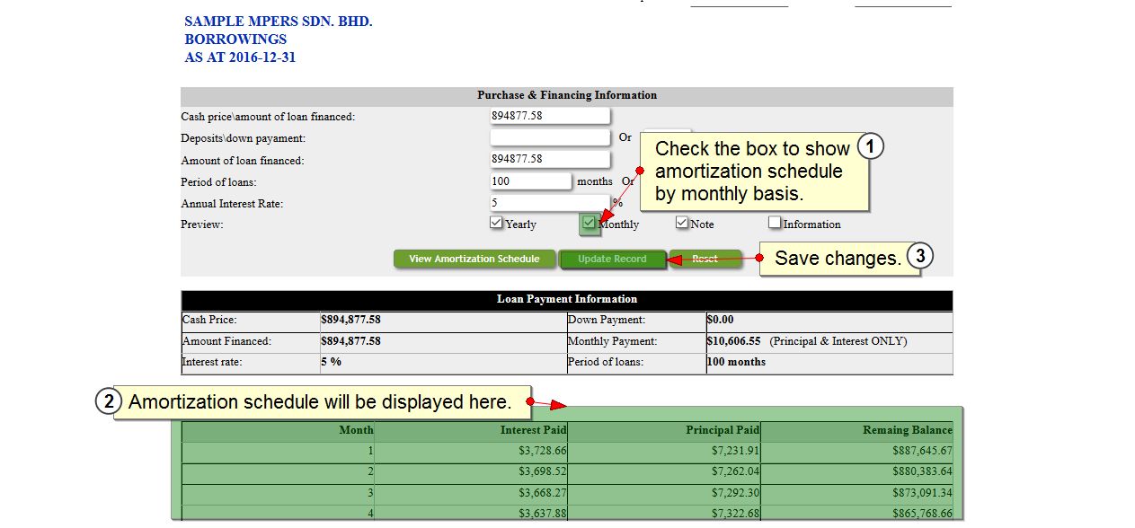Click the Save changes callout note

pos(836,259)
